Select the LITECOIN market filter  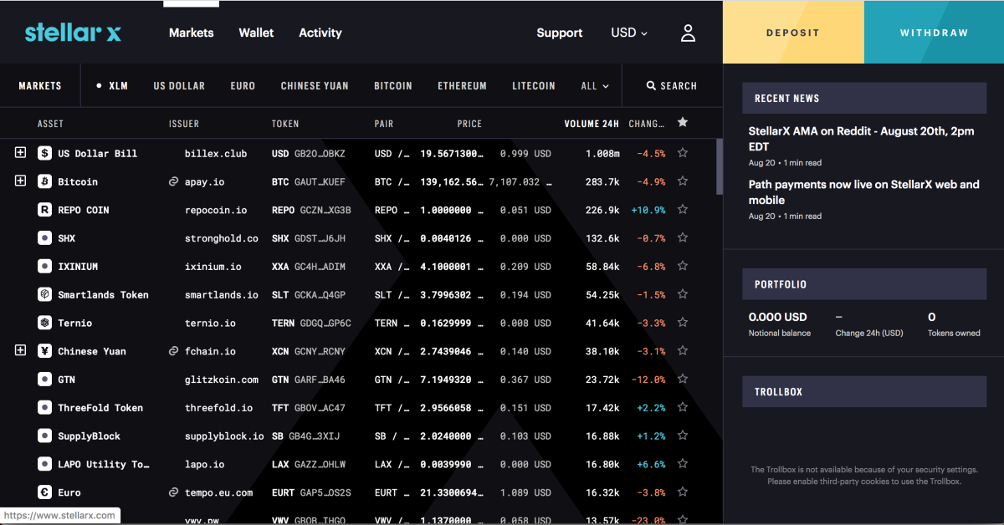coord(534,85)
